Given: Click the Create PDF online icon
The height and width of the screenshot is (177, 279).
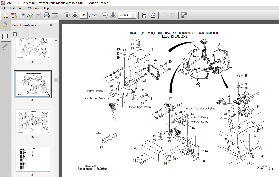Looking at the screenshot, I should tap(5, 16).
